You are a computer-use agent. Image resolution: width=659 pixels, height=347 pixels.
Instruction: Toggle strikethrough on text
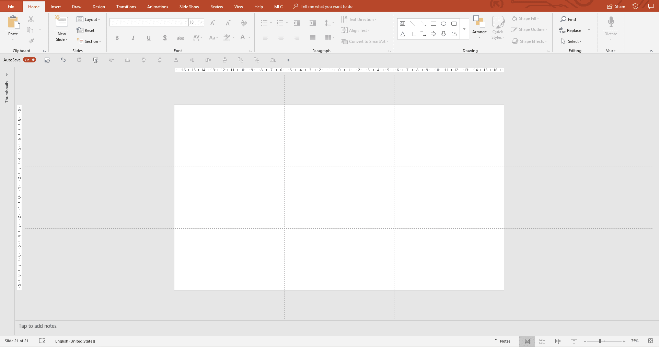click(180, 38)
